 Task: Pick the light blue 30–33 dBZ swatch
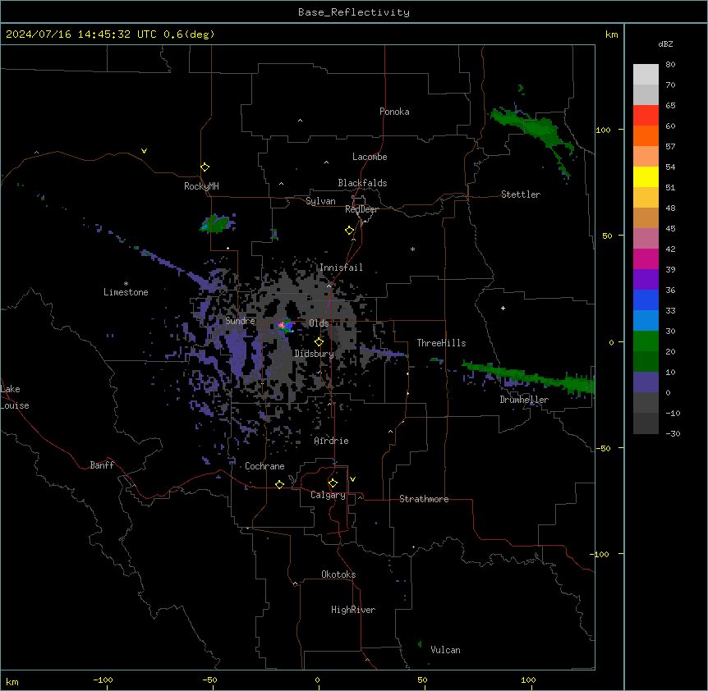click(646, 320)
